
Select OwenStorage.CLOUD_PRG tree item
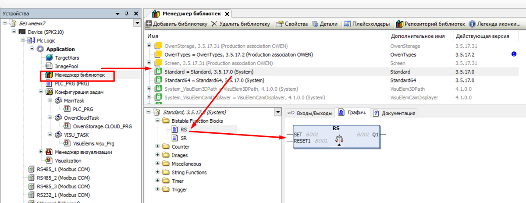[x=103, y=126]
